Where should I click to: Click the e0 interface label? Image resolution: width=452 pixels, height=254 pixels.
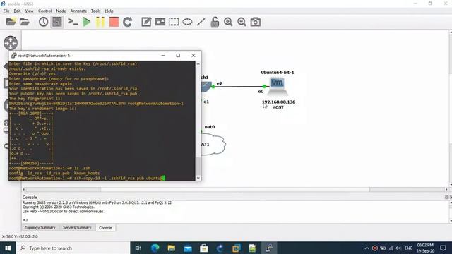(x=261, y=91)
